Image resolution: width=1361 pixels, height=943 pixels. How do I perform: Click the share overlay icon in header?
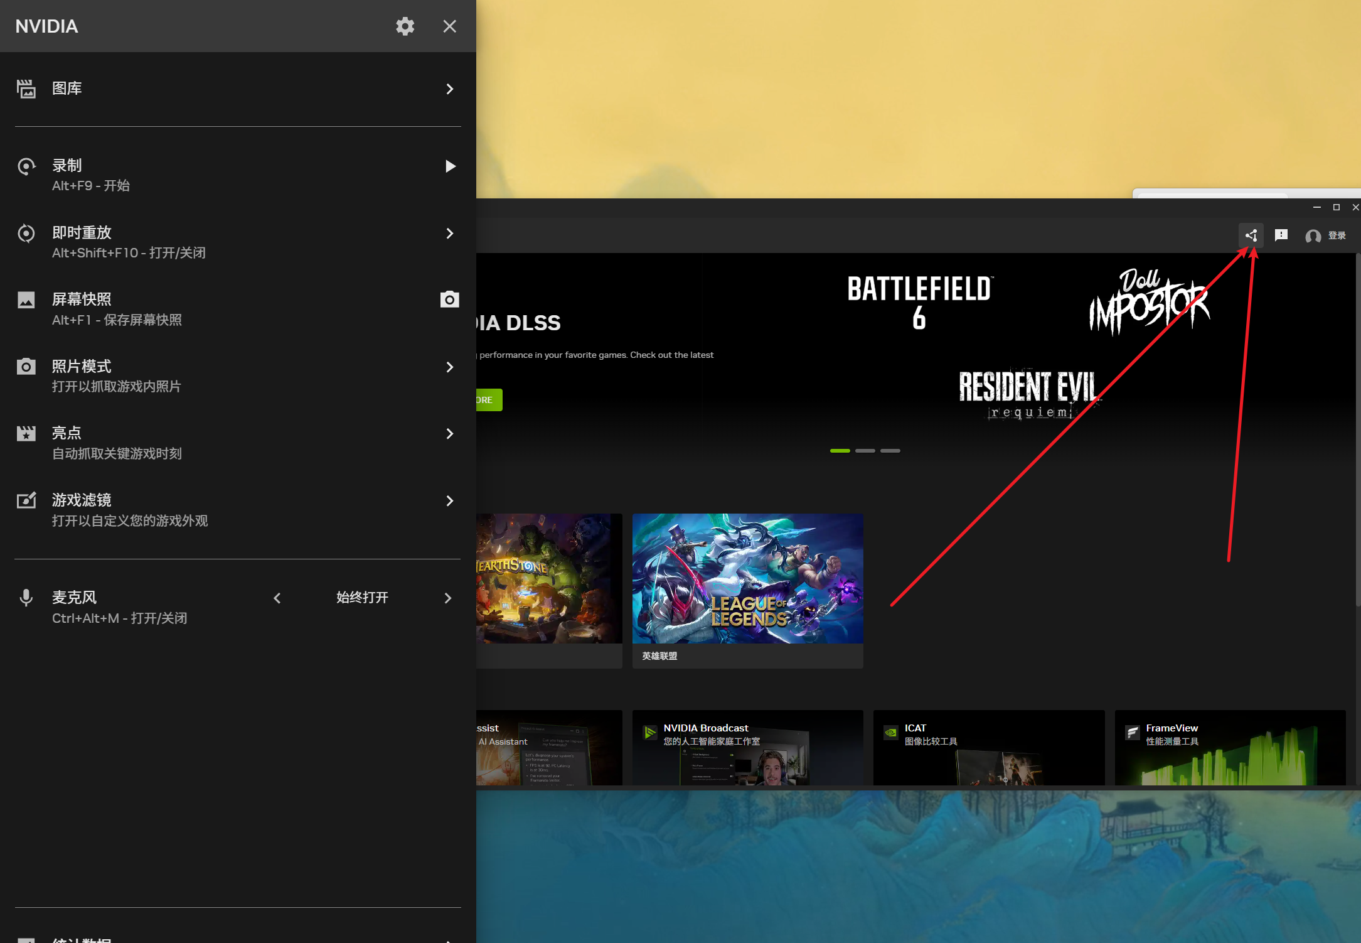pyautogui.click(x=1251, y=235)
